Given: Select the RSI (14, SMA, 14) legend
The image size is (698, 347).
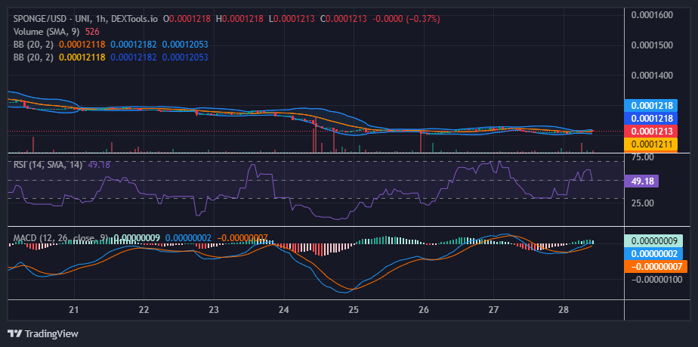Looking at the screenshot, I should click(x=48, y=165).
